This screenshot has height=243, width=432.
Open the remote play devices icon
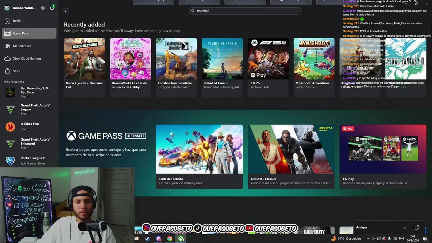click(x=43, y=8)
